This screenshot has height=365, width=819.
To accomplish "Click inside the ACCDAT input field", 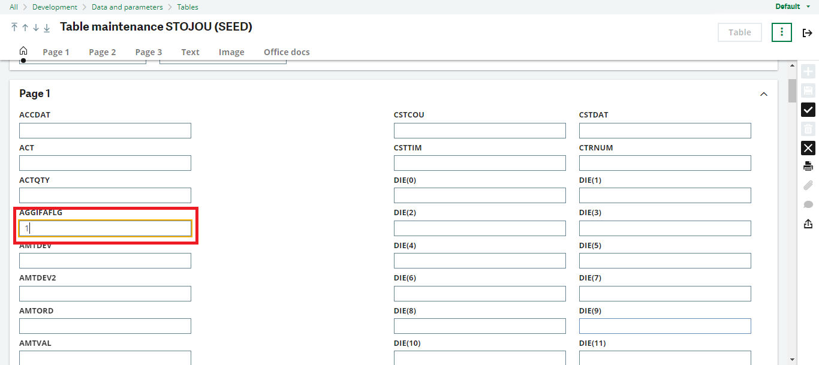I will [105, 130].
